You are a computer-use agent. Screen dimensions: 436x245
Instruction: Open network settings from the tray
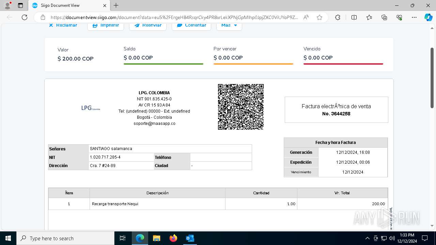click(384, 238)
